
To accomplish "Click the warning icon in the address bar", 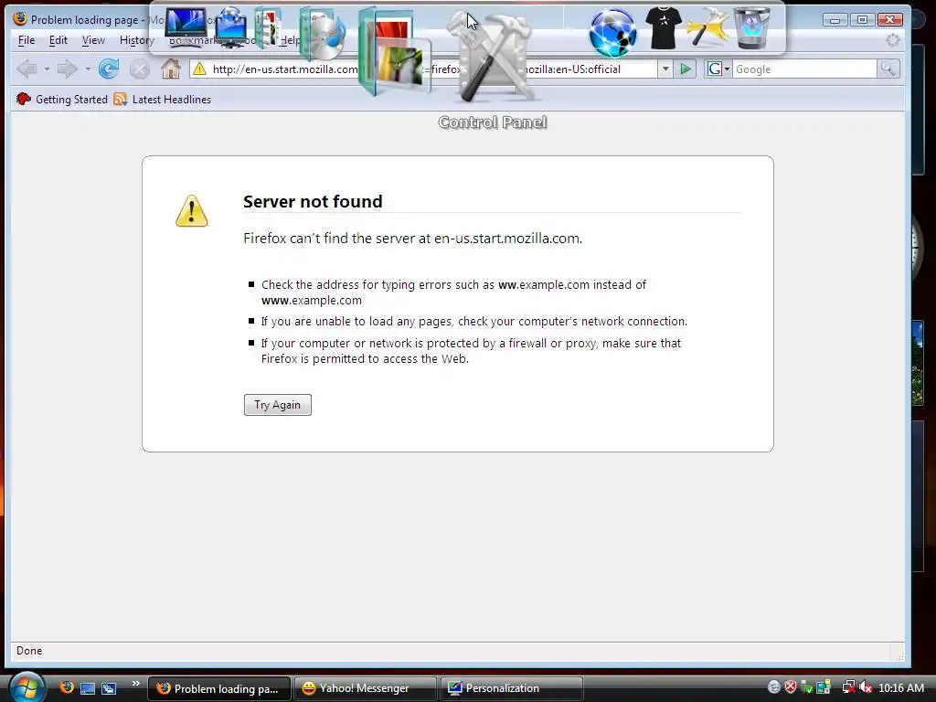I will (199, 69).
